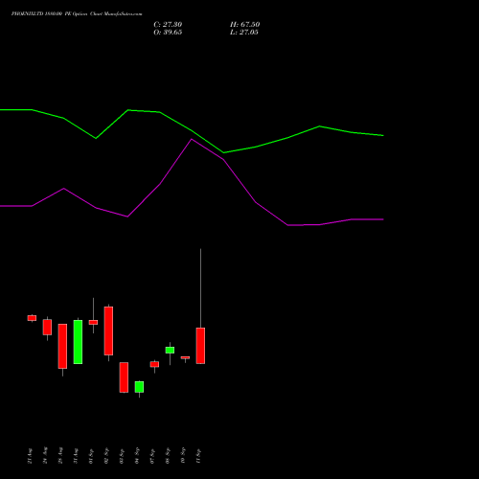The width and height of the screenshot is (479, 479).
Task: Select the 02 Sep date label
Action: pyautogui.click(x=106, y=456)
